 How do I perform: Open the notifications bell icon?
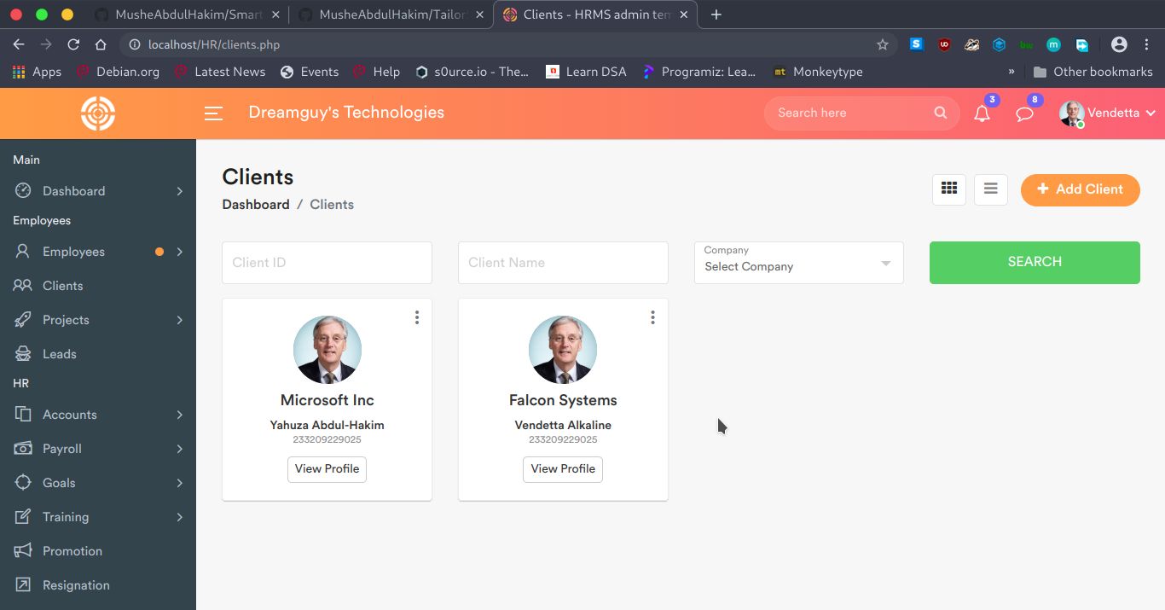click(x=982, y=113)
